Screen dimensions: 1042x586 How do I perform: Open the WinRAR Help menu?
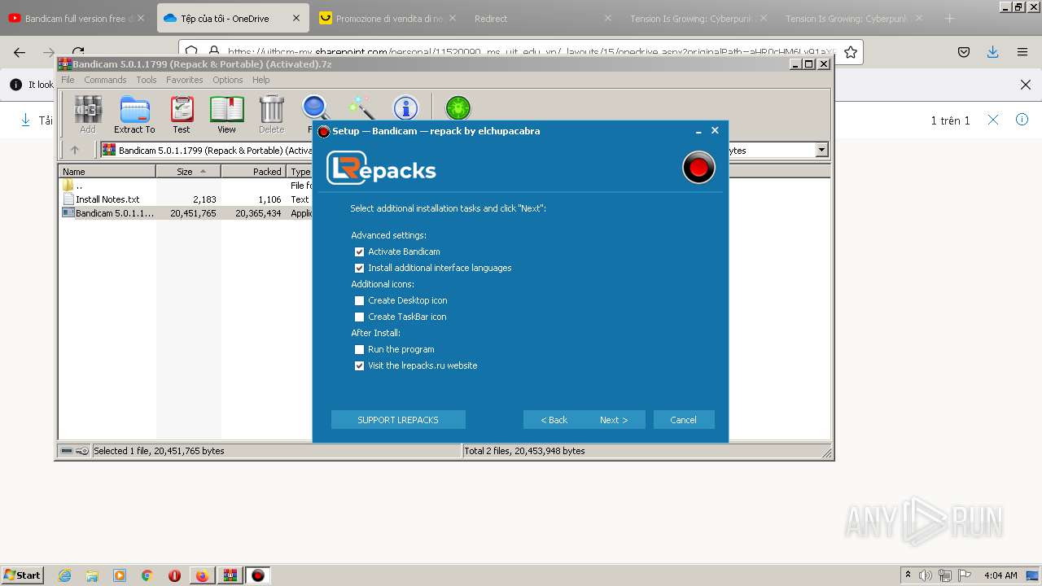coord(260,80)
